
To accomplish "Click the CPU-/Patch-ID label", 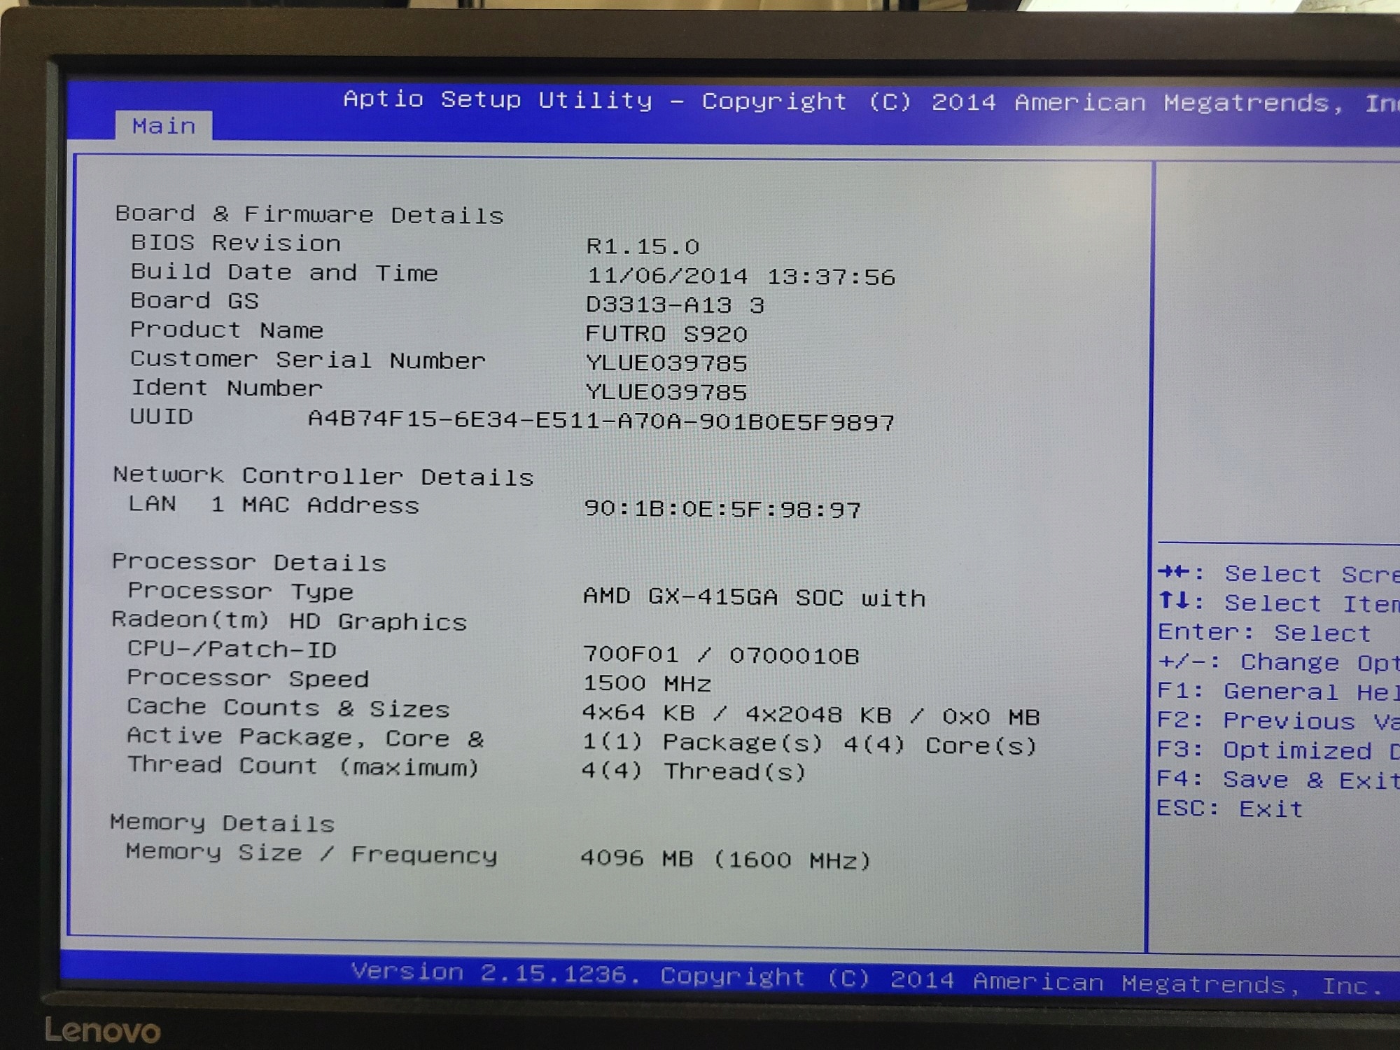I will (232, 650).
